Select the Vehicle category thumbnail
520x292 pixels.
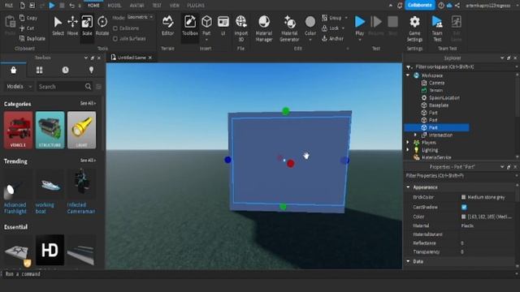18,130
